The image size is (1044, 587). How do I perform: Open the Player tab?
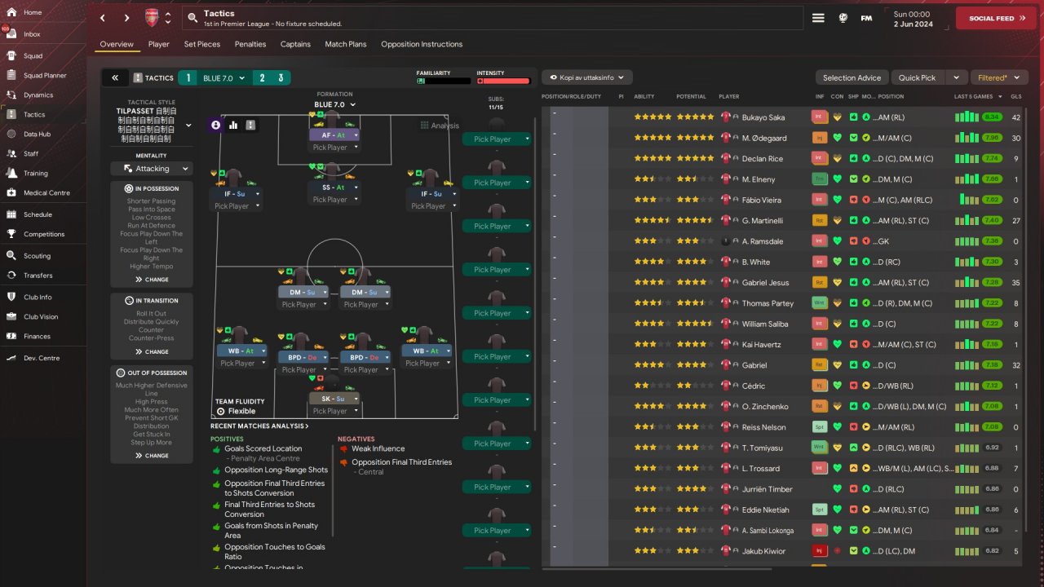(x=159, y=44)
